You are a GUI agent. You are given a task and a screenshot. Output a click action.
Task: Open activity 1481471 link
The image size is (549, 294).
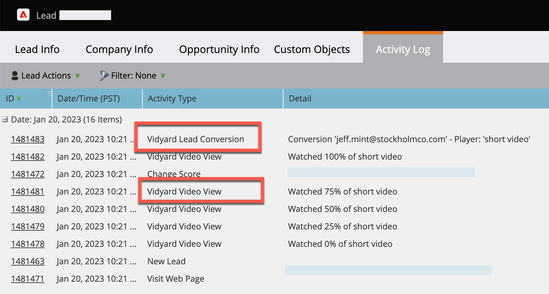coord(28,278)
